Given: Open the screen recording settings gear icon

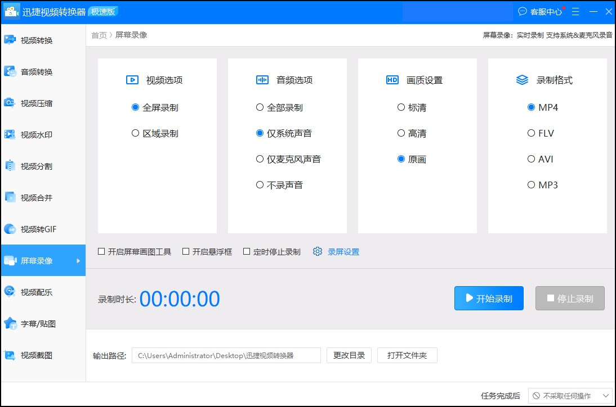Looking at the screenshot, I should (318, 252).
